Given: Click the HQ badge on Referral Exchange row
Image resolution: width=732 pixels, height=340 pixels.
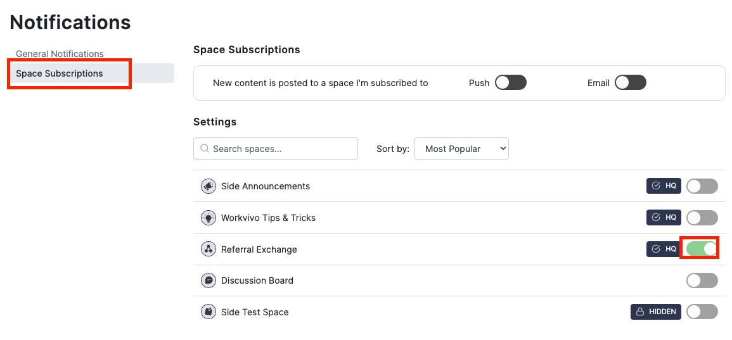Looking at the screenshot, I should (664, 249).
